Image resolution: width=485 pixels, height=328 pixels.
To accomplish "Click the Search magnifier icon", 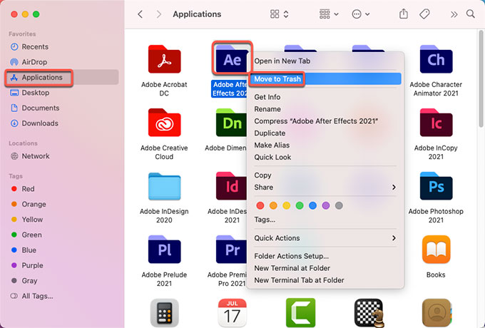I will coord(471,14).
